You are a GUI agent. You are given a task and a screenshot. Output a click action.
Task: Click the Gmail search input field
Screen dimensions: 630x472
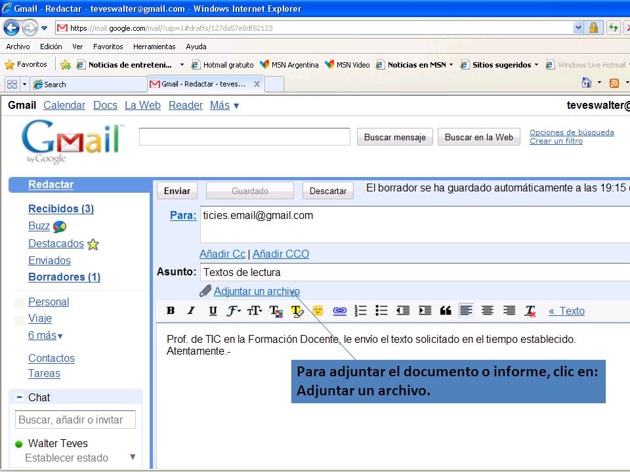(245, 136)
